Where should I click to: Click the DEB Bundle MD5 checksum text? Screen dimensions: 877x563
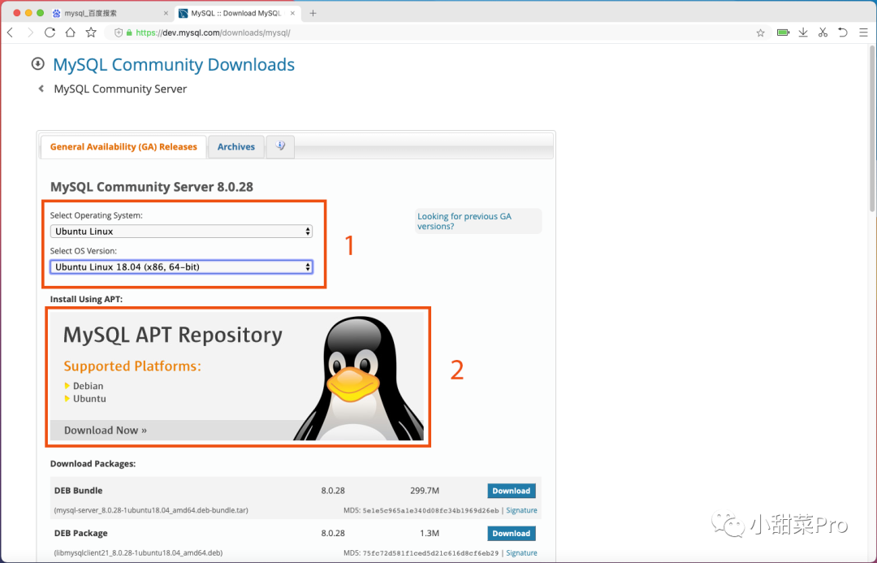(421, 510)
